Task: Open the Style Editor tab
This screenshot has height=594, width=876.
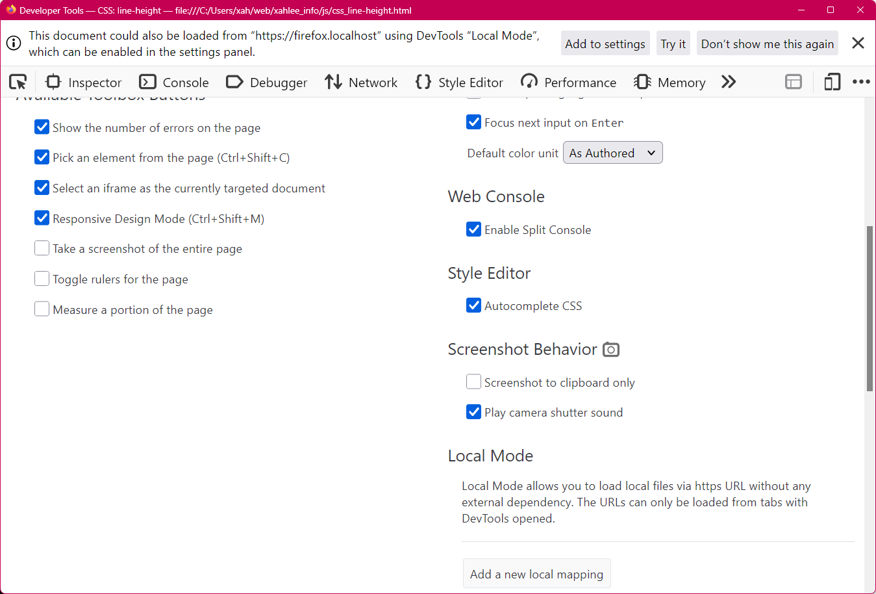Action: coord(459,82)
